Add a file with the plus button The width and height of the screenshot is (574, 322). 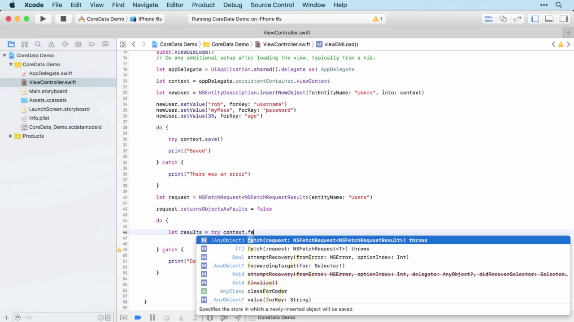[6, 318]
